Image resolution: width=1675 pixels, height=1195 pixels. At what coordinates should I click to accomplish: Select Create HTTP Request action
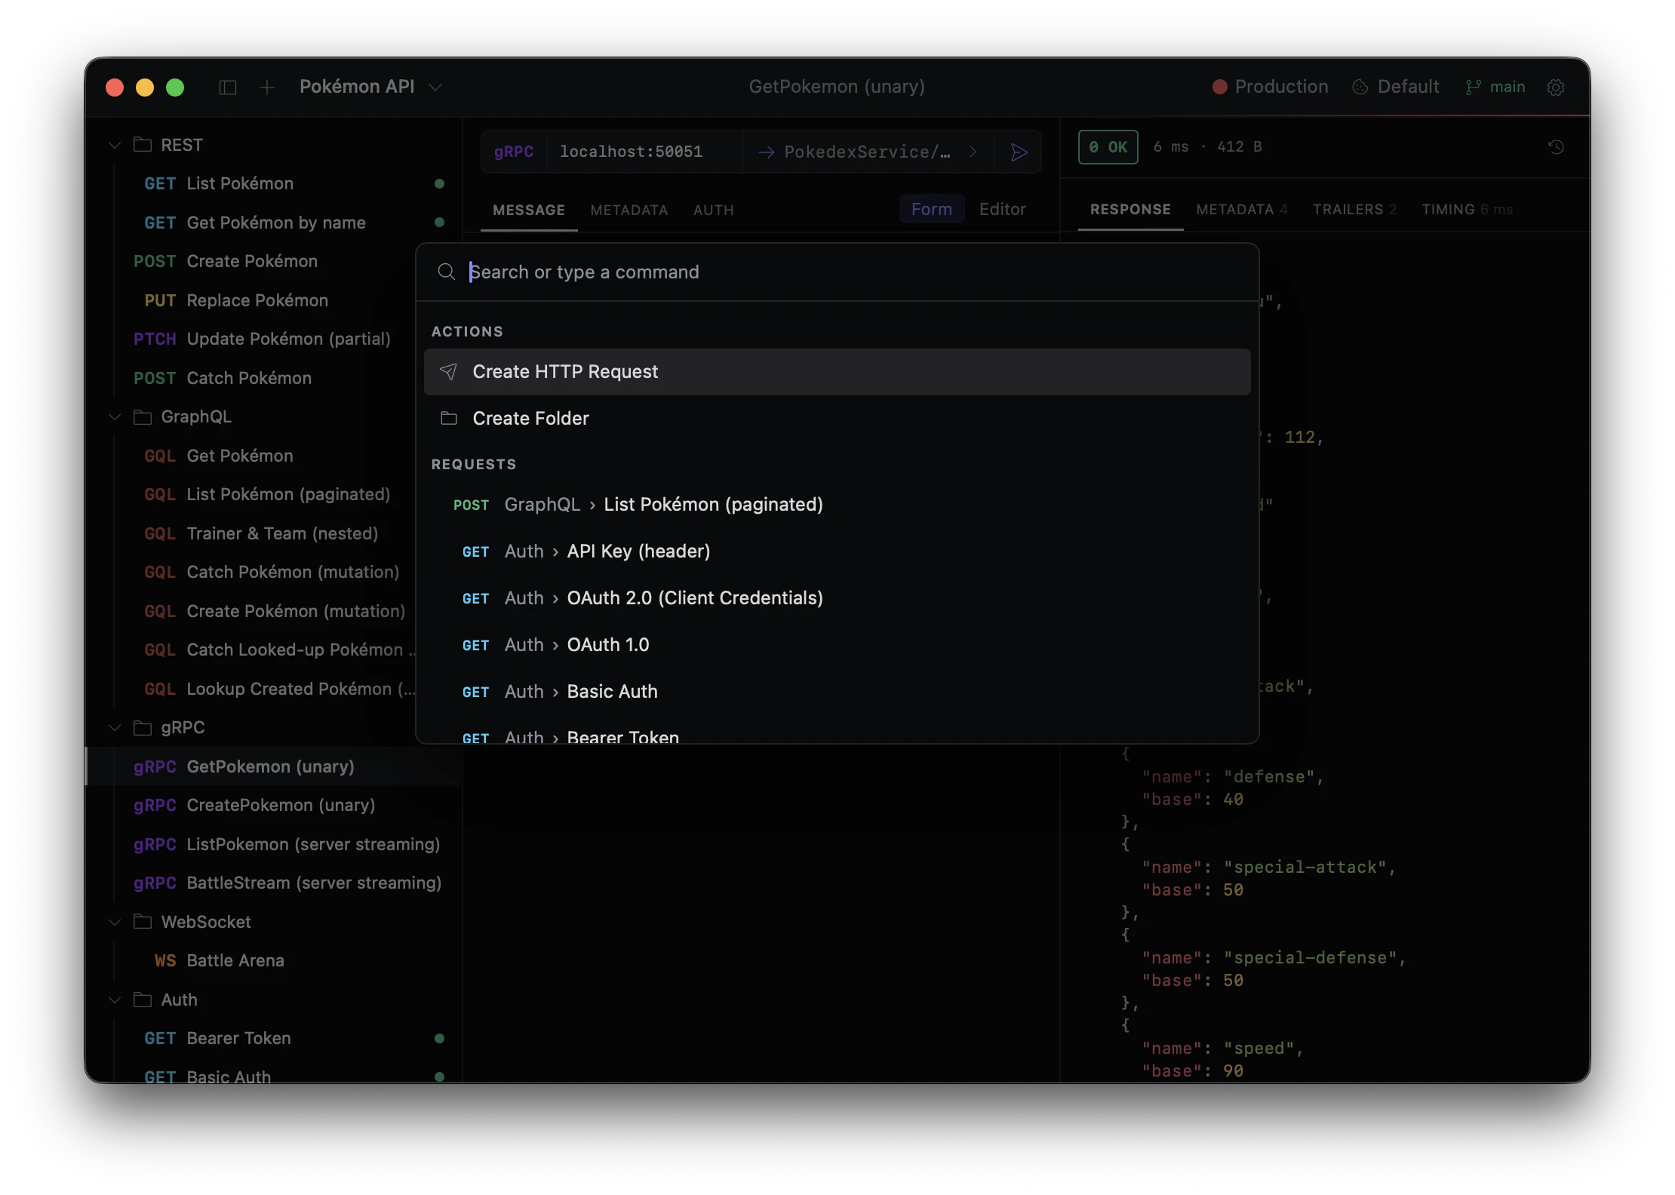tap(837, 371)
